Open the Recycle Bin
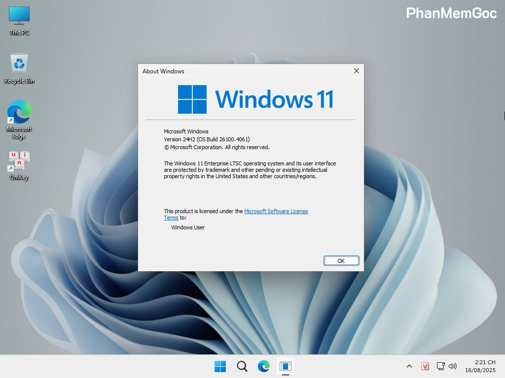 tap(19, 63)
